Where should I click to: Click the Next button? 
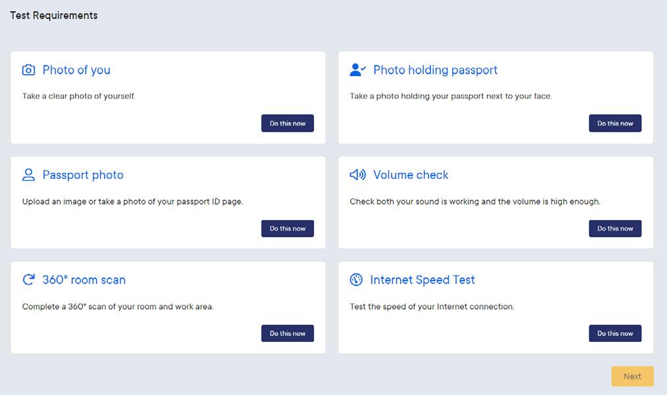[x=632, y=377]
